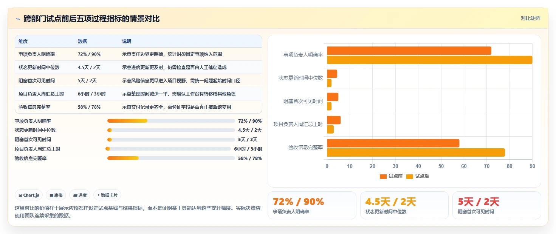This screenshot has height=234, width=556.
Task: Click the 状态更新时间中位数 progress bar
Action: pos(171,130)
